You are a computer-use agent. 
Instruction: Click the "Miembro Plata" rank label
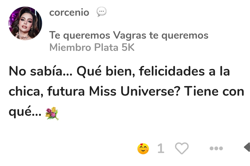coord(84,48)
